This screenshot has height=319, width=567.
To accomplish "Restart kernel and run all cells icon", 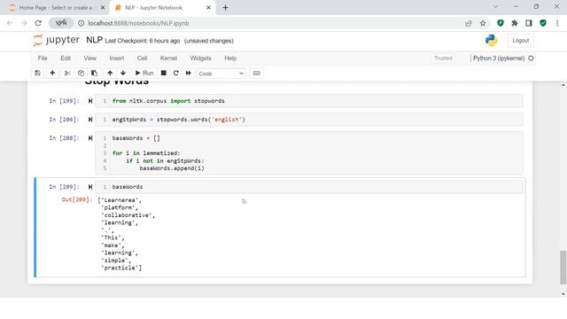I will [x=189, y=73].
